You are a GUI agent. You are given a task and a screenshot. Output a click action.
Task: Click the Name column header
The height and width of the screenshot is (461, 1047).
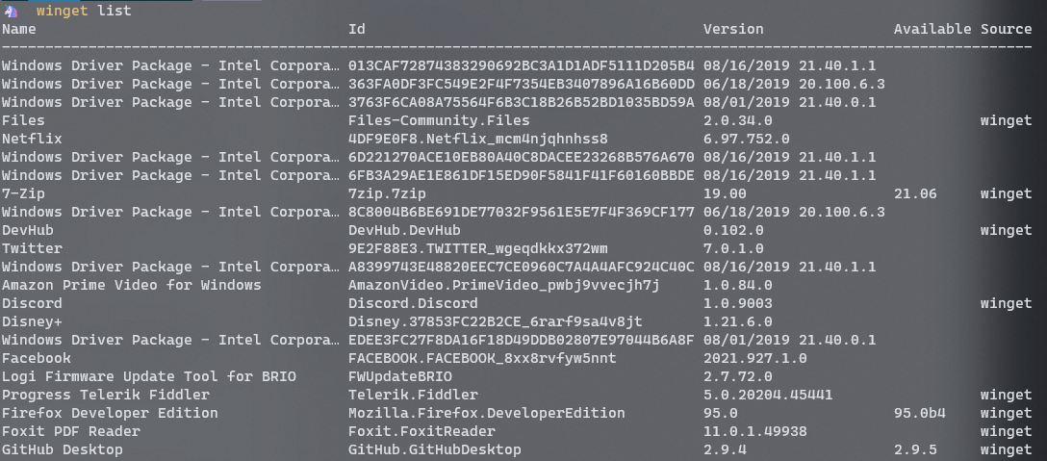pyautogui.click(x=19, y=29)
